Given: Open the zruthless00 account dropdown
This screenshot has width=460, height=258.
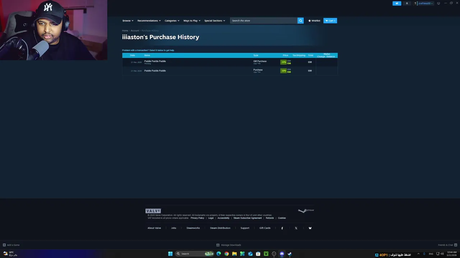Looking at the screenshot, I should click(425, 3).
